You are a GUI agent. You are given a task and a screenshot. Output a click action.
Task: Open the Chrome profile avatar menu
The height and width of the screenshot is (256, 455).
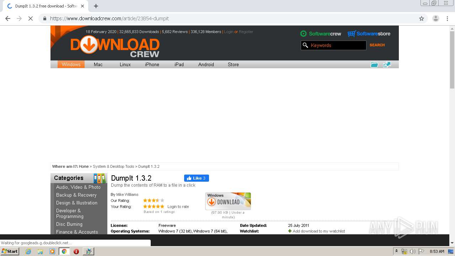point(436,18)
